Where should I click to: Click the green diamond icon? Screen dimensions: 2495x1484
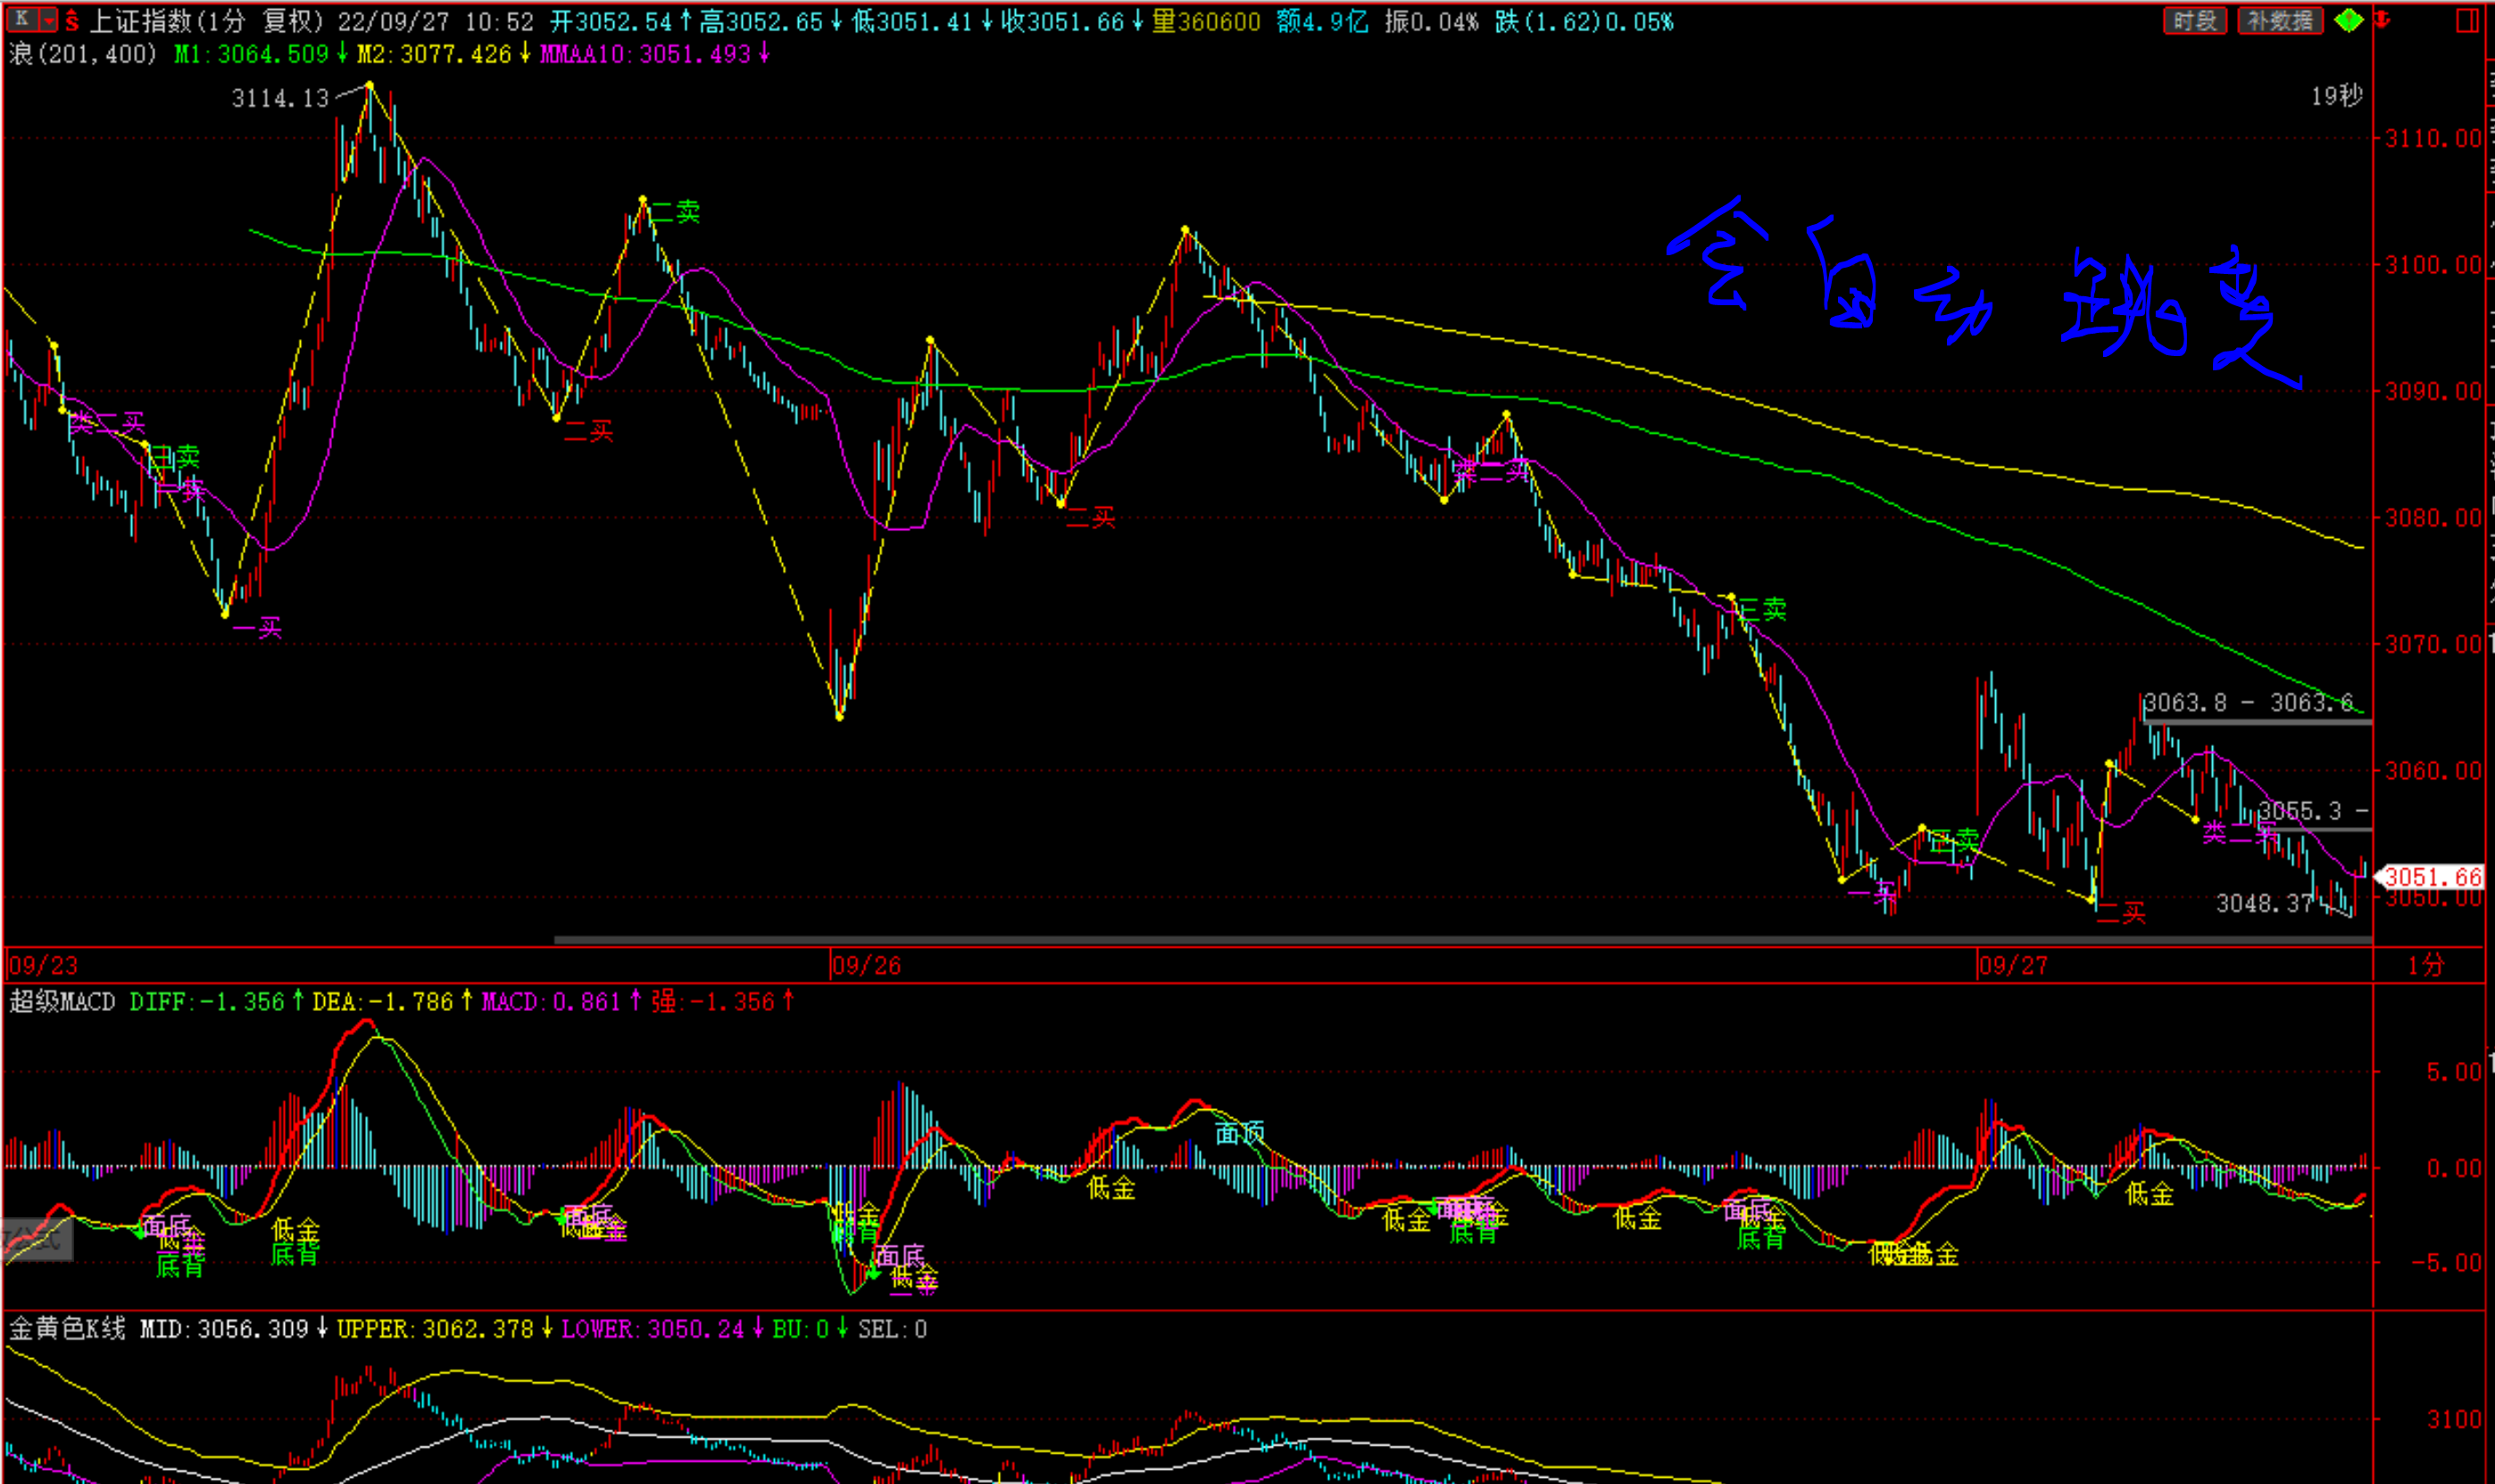(x=2348, y=20)
